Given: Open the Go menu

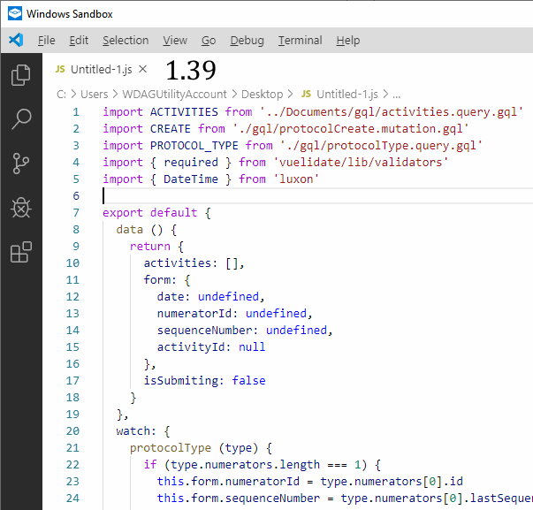Looking at the screenshot, I should 209,41.
